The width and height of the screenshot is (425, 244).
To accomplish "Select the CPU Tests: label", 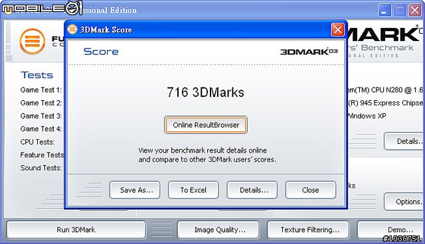I will (x=37, y=142).
